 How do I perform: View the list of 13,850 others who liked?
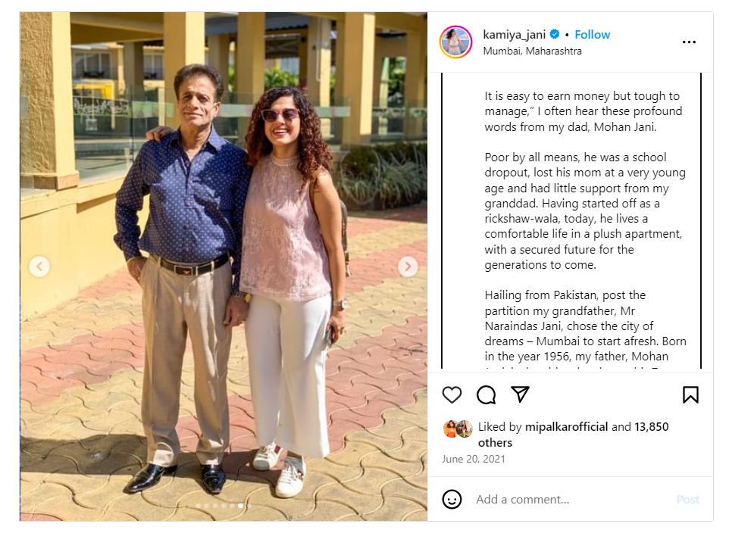[x=650, y=427]
